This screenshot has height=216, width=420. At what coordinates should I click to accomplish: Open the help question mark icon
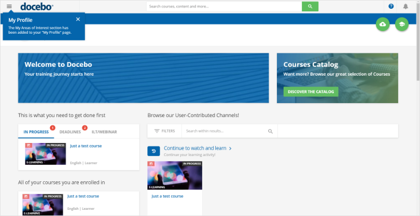pyautogui.click(x=391, y=6)
